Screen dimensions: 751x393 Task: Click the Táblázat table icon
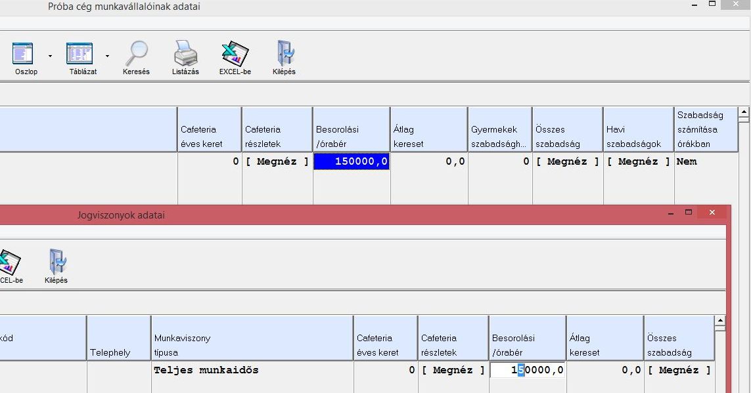point(80,54)
